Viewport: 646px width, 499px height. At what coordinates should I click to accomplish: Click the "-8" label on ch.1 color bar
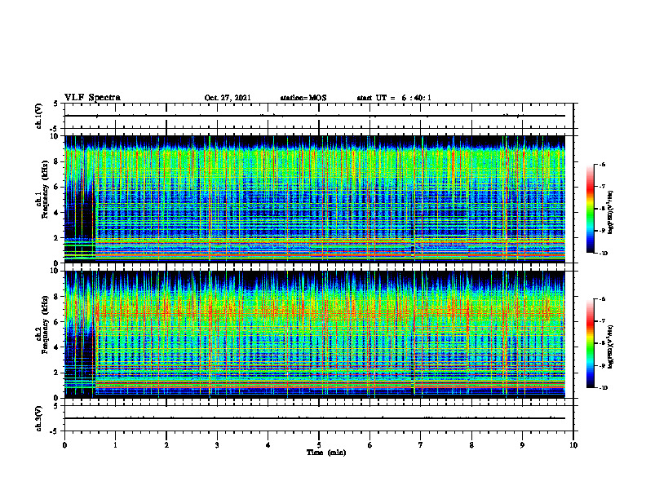click(x=602, y=209)
